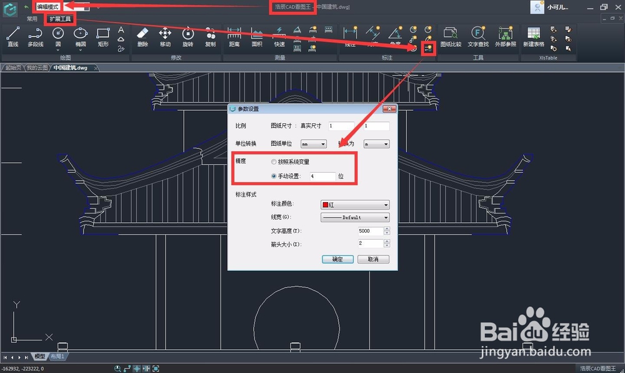Confirm settings with 确定 button
The width and height of the screenshot is (625, 373).
(337, 259)
